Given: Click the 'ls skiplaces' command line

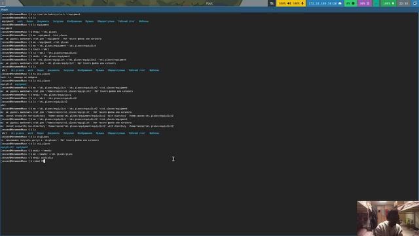Looking at the screenshot, I should [25, 137].
